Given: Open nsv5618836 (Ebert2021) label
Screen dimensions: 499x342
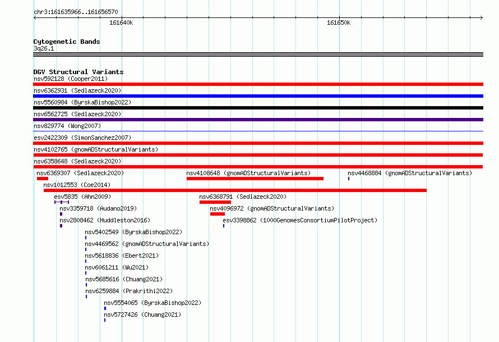Looking at the screenshot, I should (122, 256).
